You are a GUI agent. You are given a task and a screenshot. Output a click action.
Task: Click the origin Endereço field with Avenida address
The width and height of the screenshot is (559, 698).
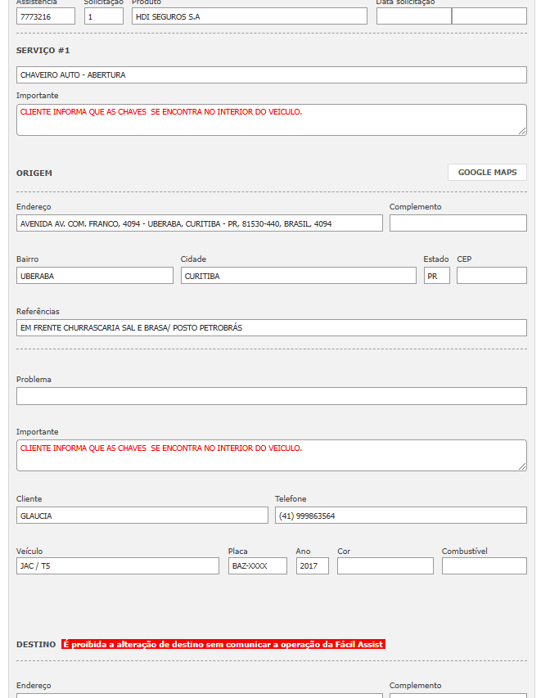click(x=199, y=223)
